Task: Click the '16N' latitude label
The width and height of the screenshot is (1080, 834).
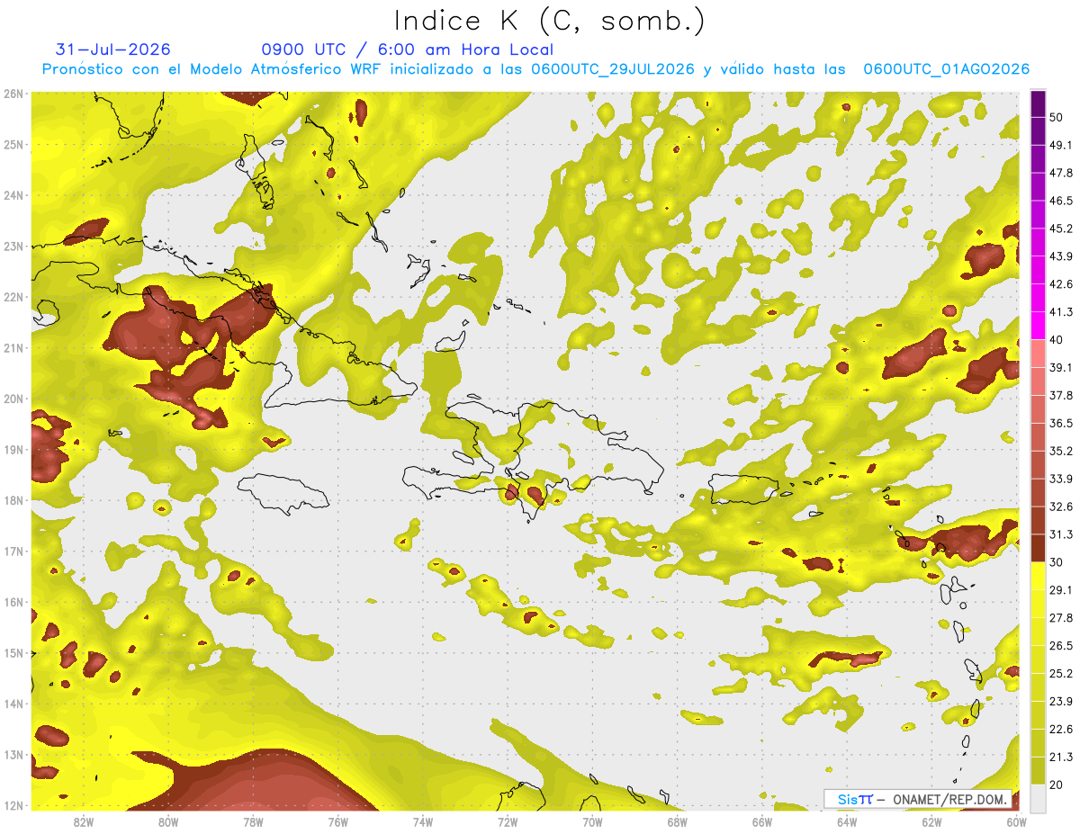Action: click(x=14, y=602)
